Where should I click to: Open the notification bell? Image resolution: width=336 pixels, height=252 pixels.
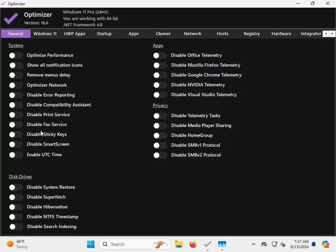click(x=314, y=244)
